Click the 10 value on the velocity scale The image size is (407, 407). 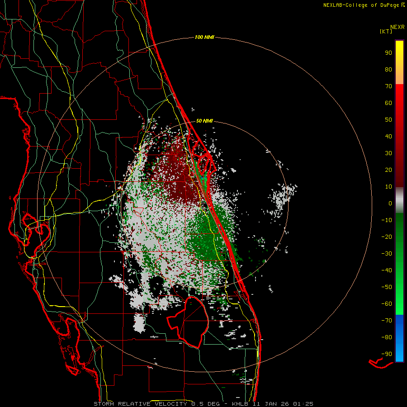coord(388,187)
